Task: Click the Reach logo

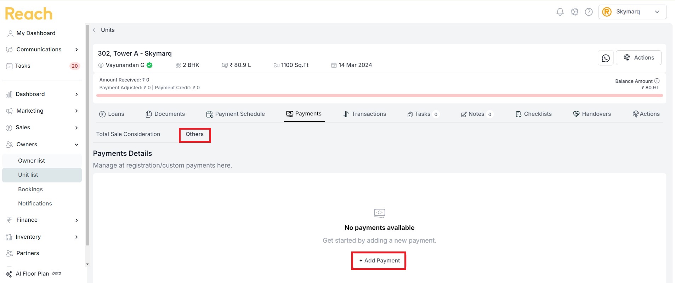Action: pyautogui.click(x=28, y=13)
